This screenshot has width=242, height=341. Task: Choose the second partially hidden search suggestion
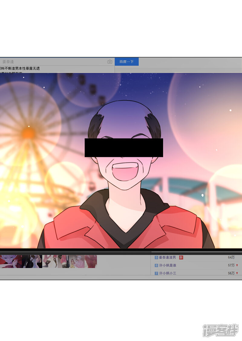(x=15, y=73)
